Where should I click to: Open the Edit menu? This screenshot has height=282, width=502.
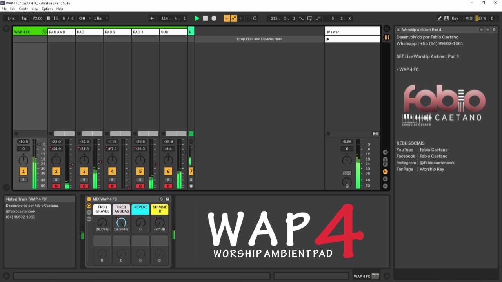click(13, 9)
